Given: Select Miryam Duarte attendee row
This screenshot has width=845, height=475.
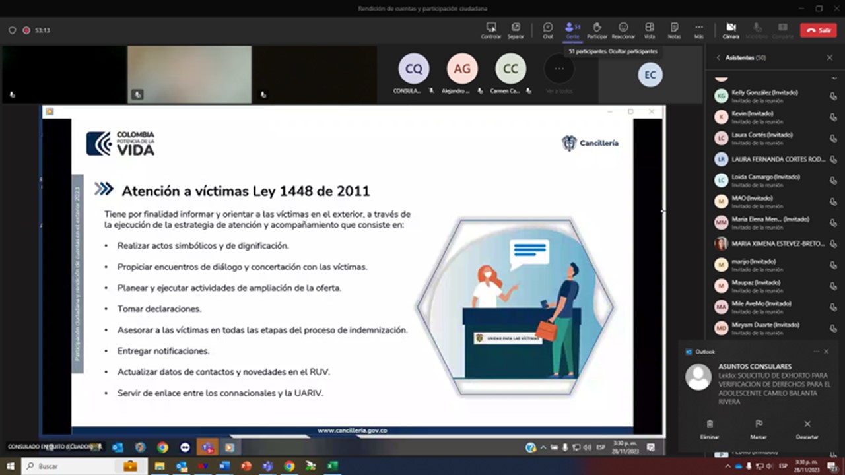Looking at the screenshot, I should (x=776, y=328).
